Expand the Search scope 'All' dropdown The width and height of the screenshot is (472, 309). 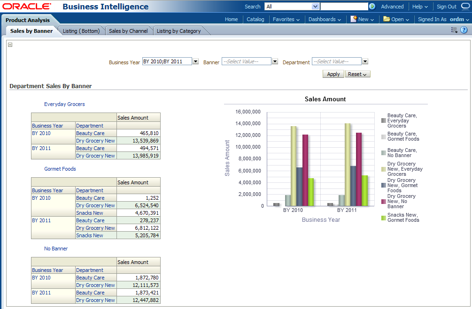pos(316,7)
